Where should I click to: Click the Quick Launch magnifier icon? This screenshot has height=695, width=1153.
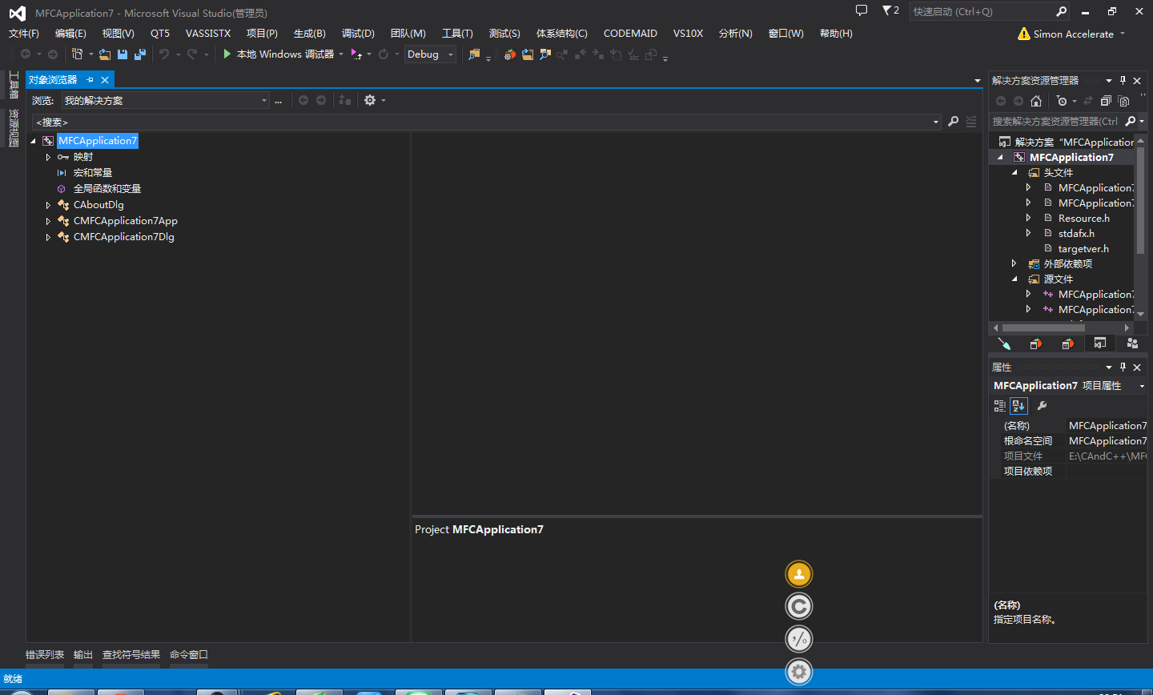[1062, 11]
